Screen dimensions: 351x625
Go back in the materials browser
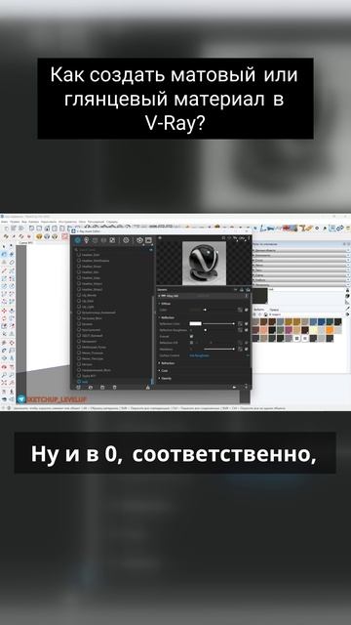point(254,314)
